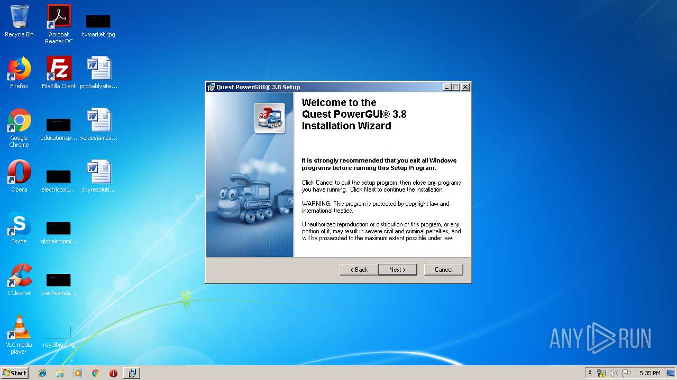This screenshot has height=380, width=677.
Task: Select the valuesjames Word document
Action: pos(98,125)
